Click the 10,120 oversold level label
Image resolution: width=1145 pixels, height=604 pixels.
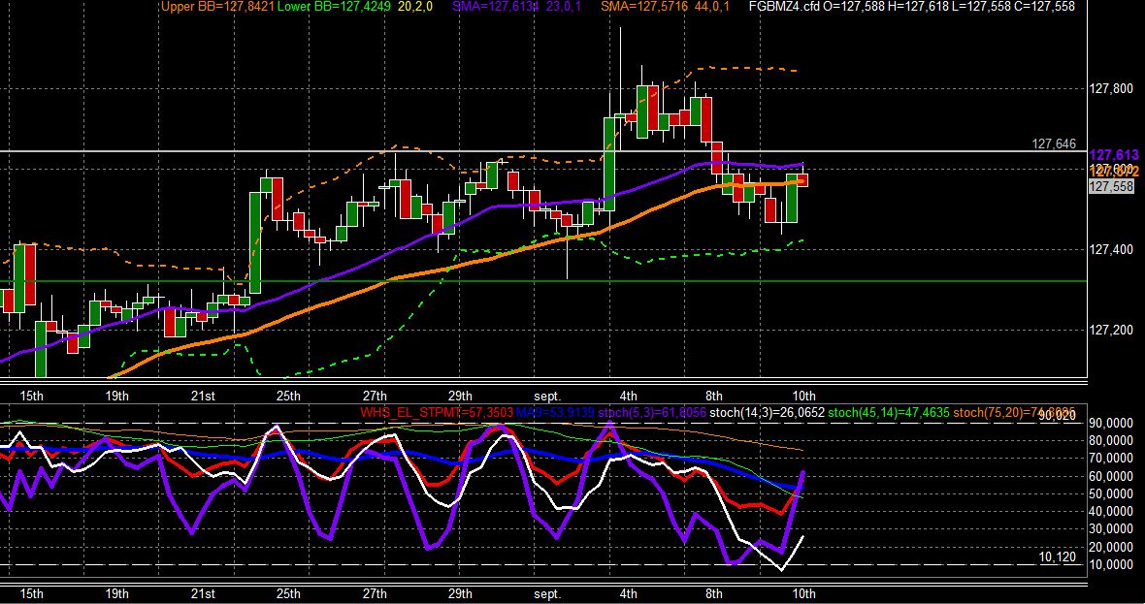click(x=1058, y=557)
